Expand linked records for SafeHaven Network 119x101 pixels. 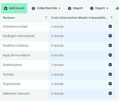(x=110, y=93)
